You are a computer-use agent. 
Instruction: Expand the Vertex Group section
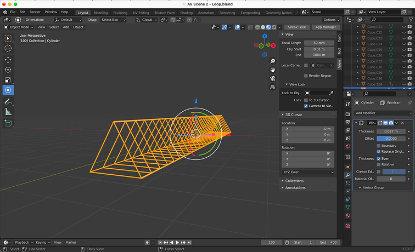coord(373,187)
